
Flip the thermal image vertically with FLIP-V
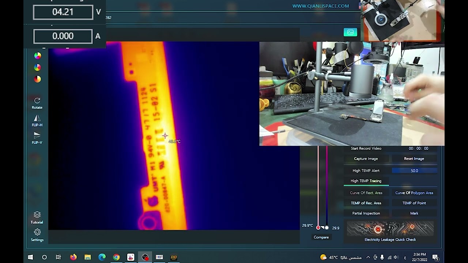pyautogui.click(x=37, y=138)
